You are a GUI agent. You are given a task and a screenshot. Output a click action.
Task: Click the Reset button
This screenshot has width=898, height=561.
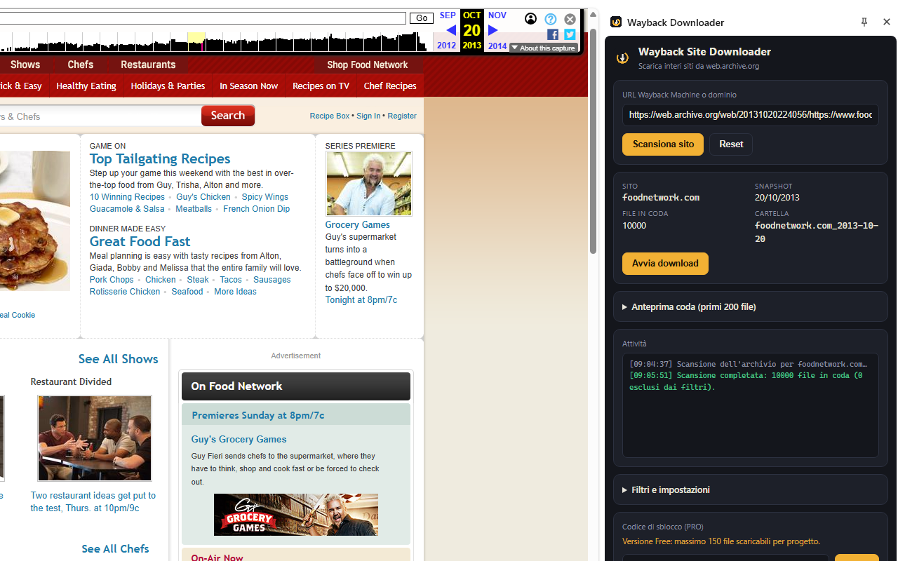click(x=731, y=144)
